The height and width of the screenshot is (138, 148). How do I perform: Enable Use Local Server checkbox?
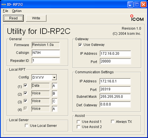(27, 126)
